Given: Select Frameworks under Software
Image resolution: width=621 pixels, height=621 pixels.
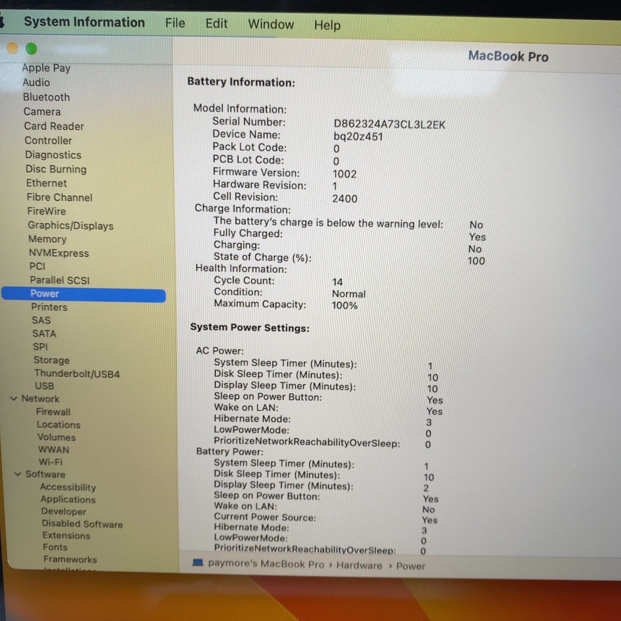Looking at the screenshot, I should 70,559.
